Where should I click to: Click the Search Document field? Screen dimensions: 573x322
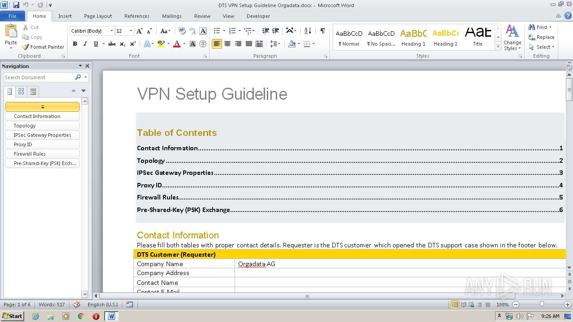click(x=39, y=77)
